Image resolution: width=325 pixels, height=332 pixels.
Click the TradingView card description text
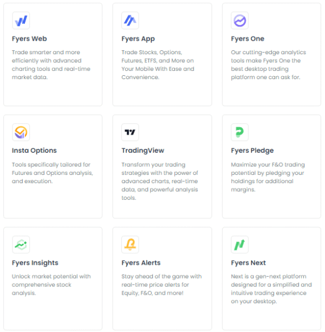159,181
